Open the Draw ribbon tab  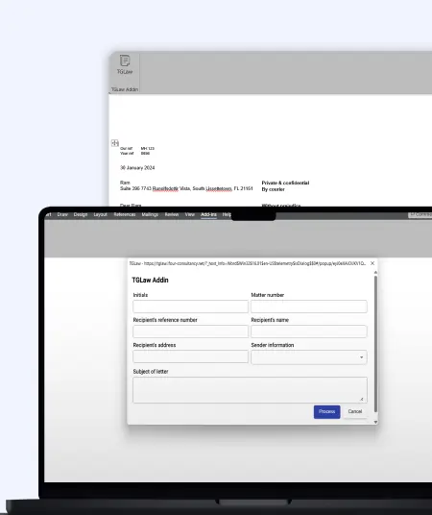[62, 214]
